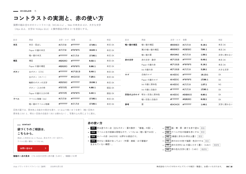Click the row label Paper の面の補足

[37, 66]
